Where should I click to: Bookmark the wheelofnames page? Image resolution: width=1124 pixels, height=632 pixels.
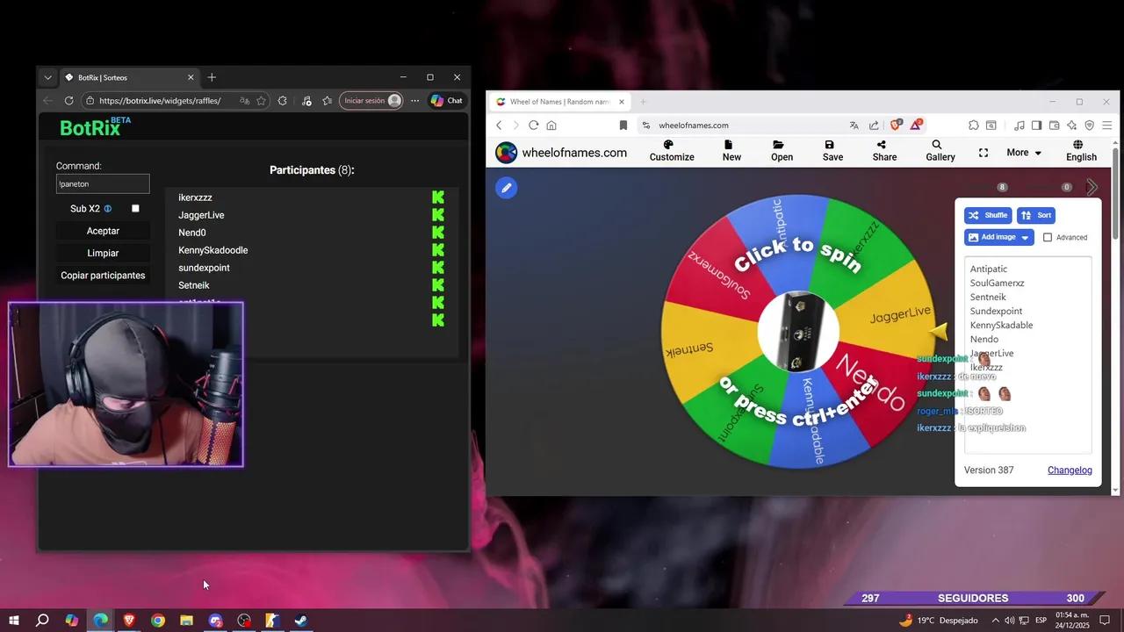[x=623, y=126]
